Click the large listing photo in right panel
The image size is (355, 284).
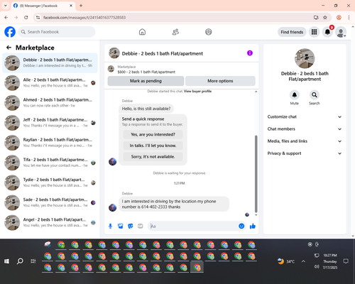305,58
